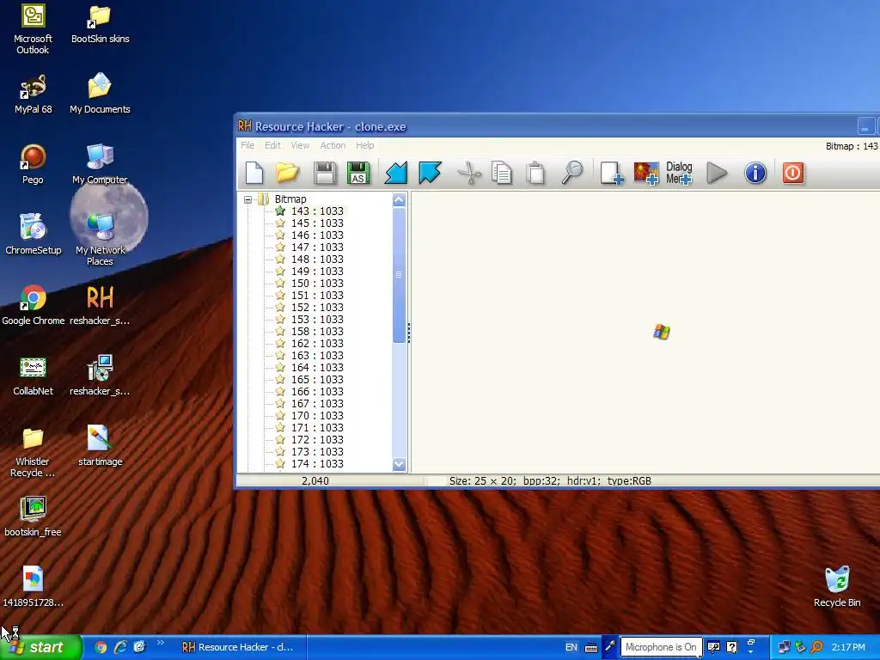Image resolution: width=880 pixels, height=660 pixels.
Task: Select resource 172 : 1033
Action: 317,440
